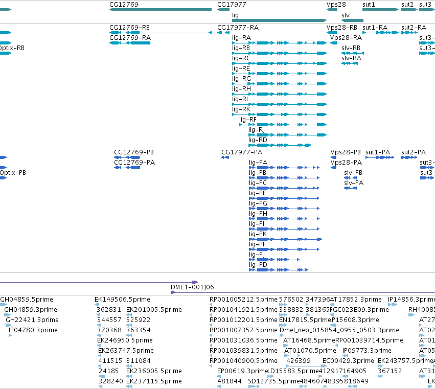Select the DME1-001J06 clone label

[192, 287]
